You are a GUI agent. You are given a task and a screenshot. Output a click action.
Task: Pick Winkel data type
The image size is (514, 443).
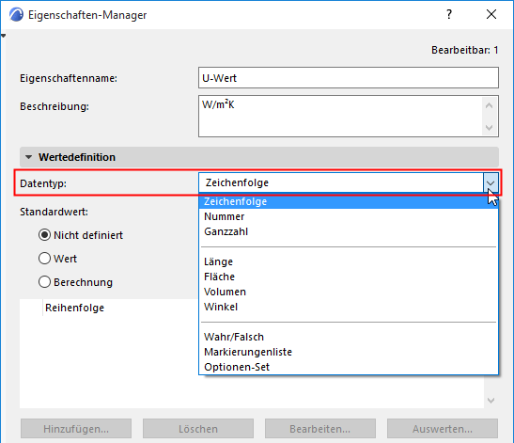[349, 308]
